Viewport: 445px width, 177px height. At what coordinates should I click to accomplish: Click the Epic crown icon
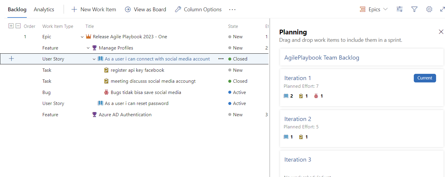tap(89, 37)
